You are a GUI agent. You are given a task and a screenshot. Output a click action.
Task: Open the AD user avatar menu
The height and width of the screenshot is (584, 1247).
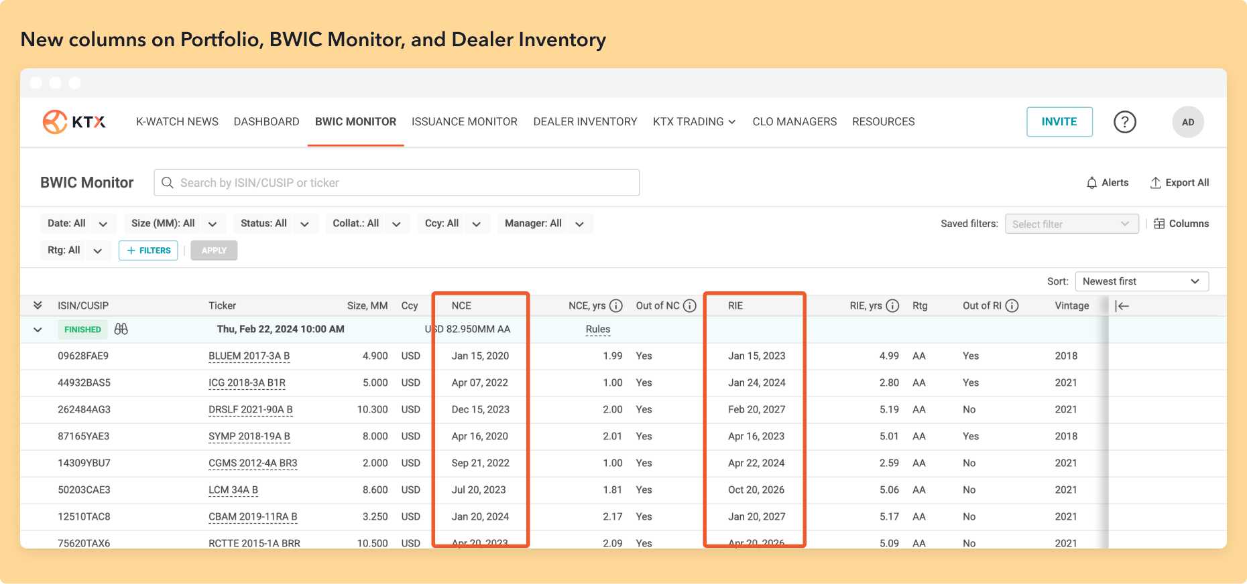tap(1188, 122)
